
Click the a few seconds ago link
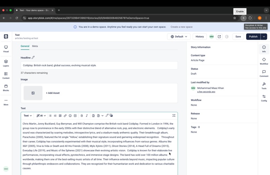click(206, 92)
